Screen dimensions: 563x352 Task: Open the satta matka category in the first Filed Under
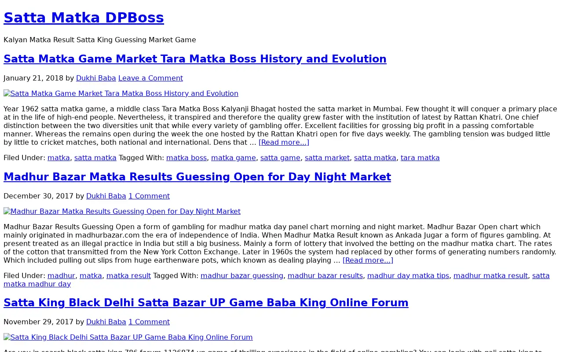point(95,158)
